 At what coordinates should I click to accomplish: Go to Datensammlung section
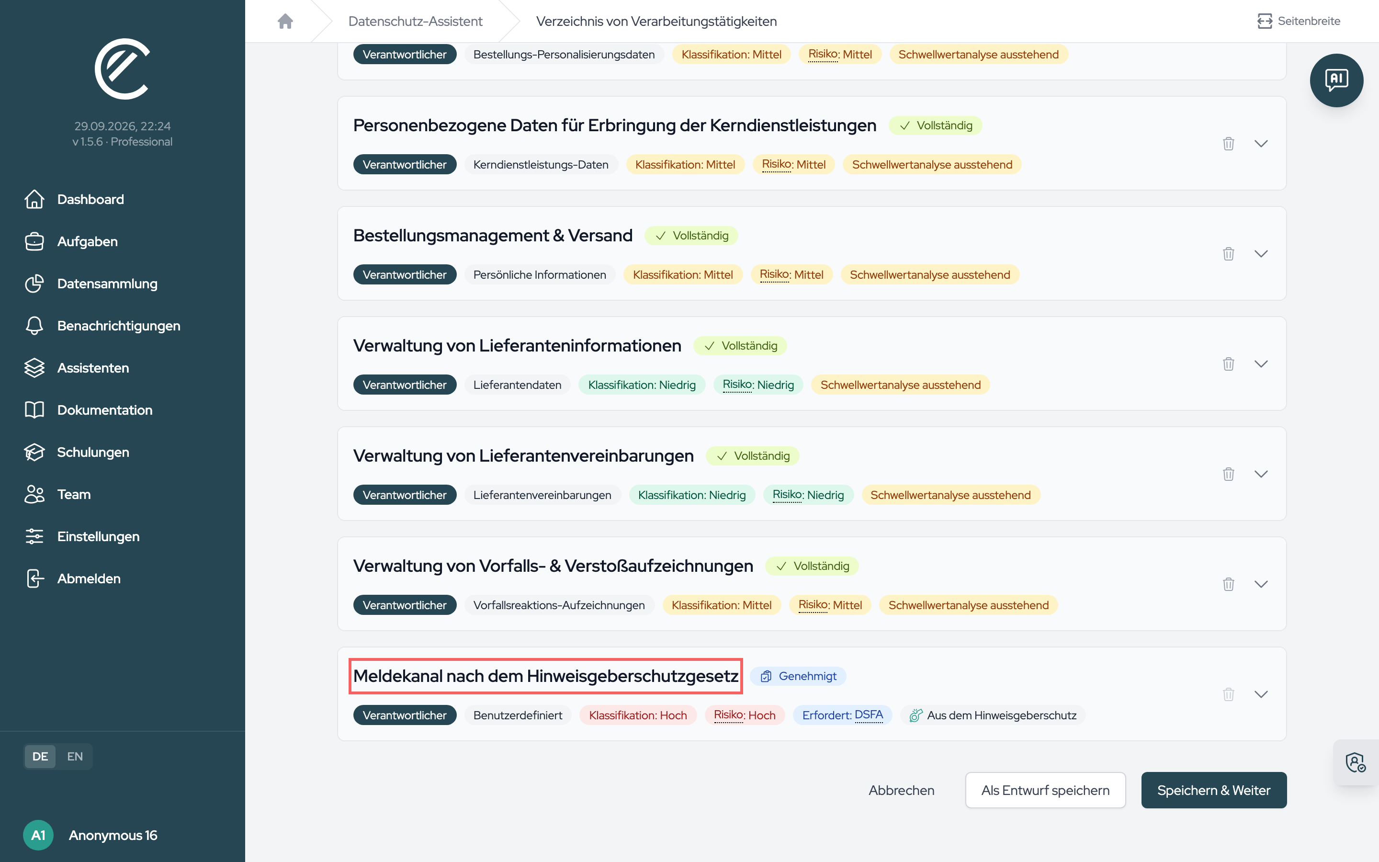(91, 284)
